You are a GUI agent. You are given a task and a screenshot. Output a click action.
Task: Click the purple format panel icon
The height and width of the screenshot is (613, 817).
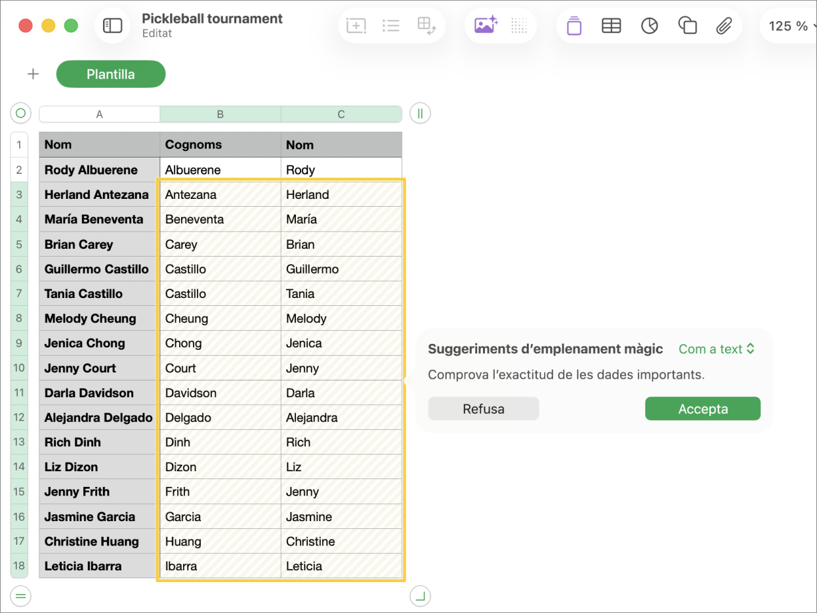574,26
